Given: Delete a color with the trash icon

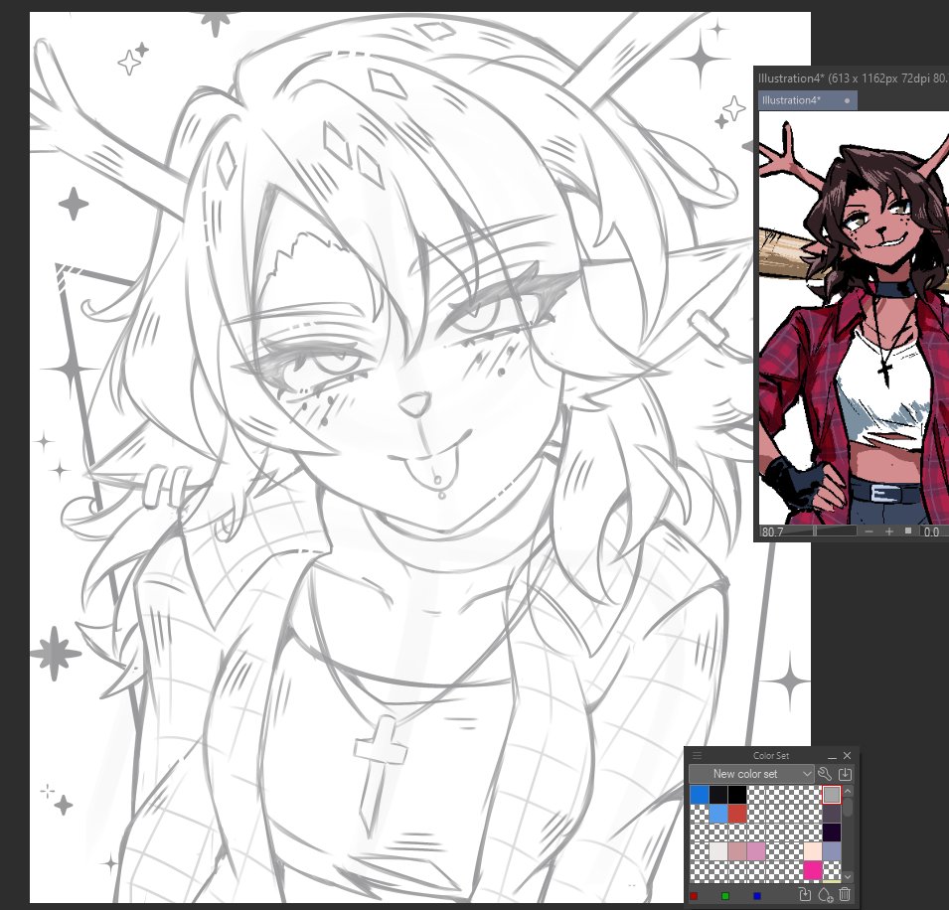Looking at the screenshot, I should coord(845,894).
